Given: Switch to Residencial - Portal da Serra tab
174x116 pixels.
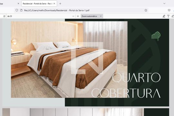Looking at the screenshot, I should [39, 4].
